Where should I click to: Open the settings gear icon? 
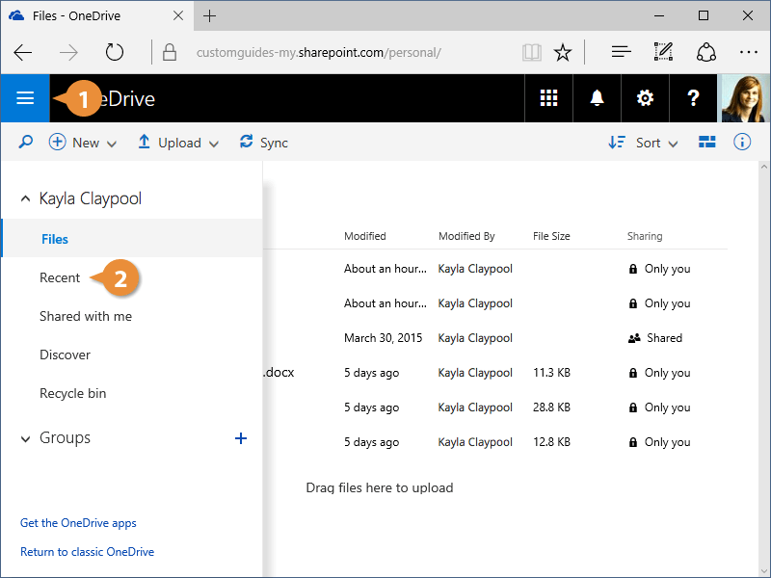tap(645, 98)
